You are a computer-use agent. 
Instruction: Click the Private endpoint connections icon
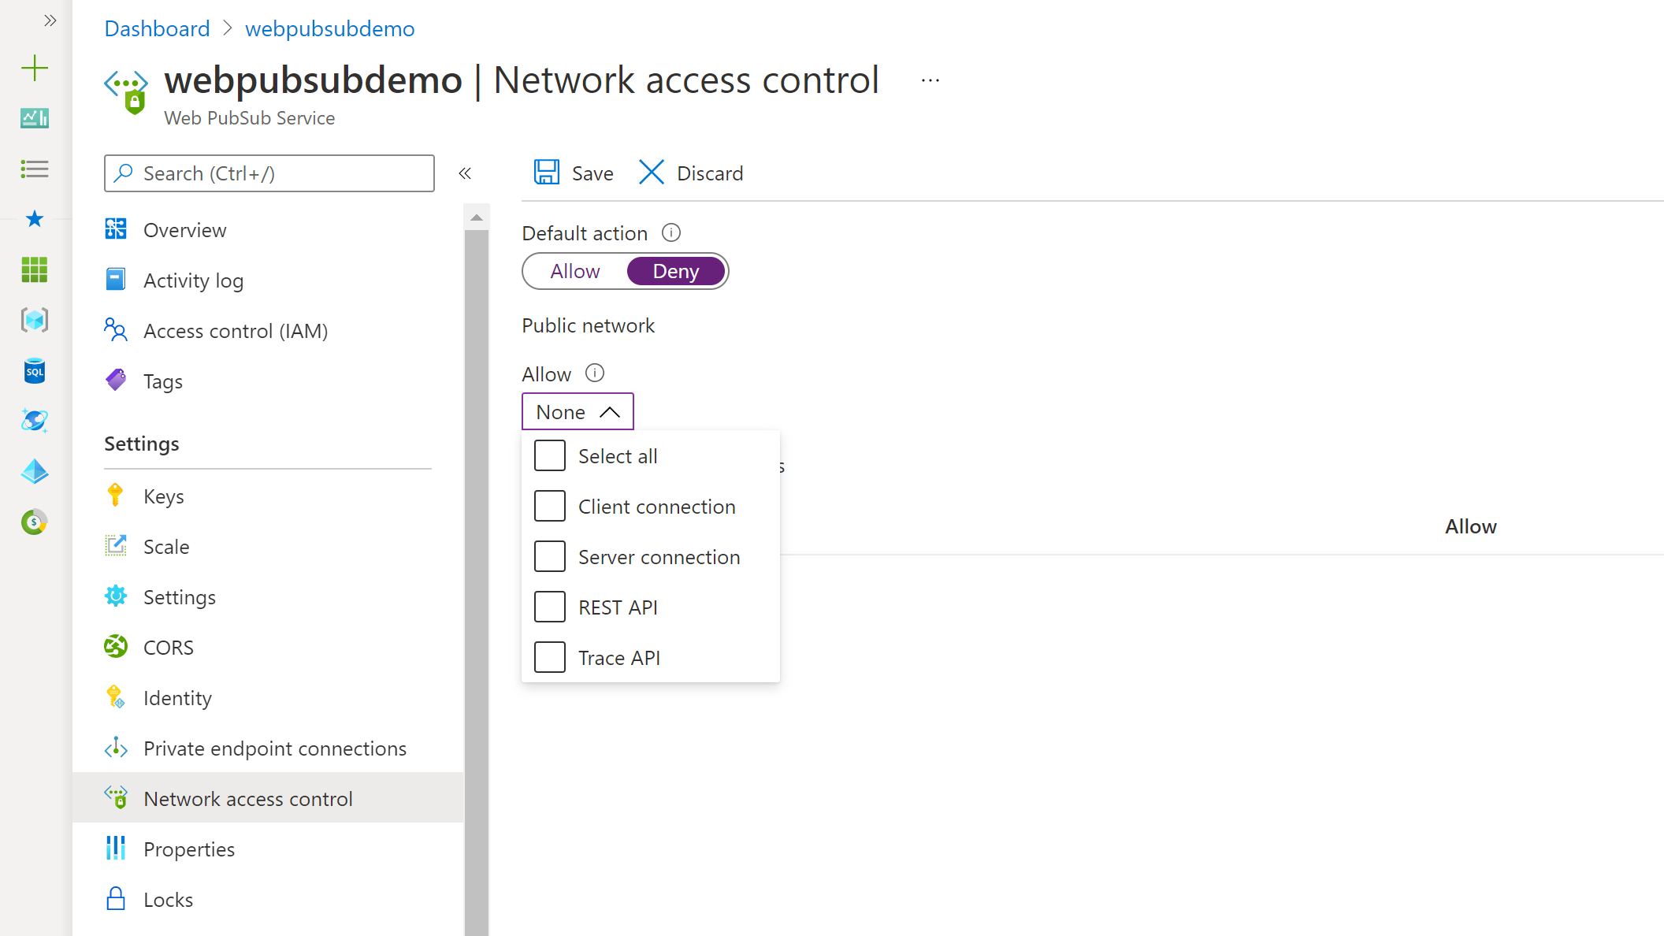coord(116,748)
